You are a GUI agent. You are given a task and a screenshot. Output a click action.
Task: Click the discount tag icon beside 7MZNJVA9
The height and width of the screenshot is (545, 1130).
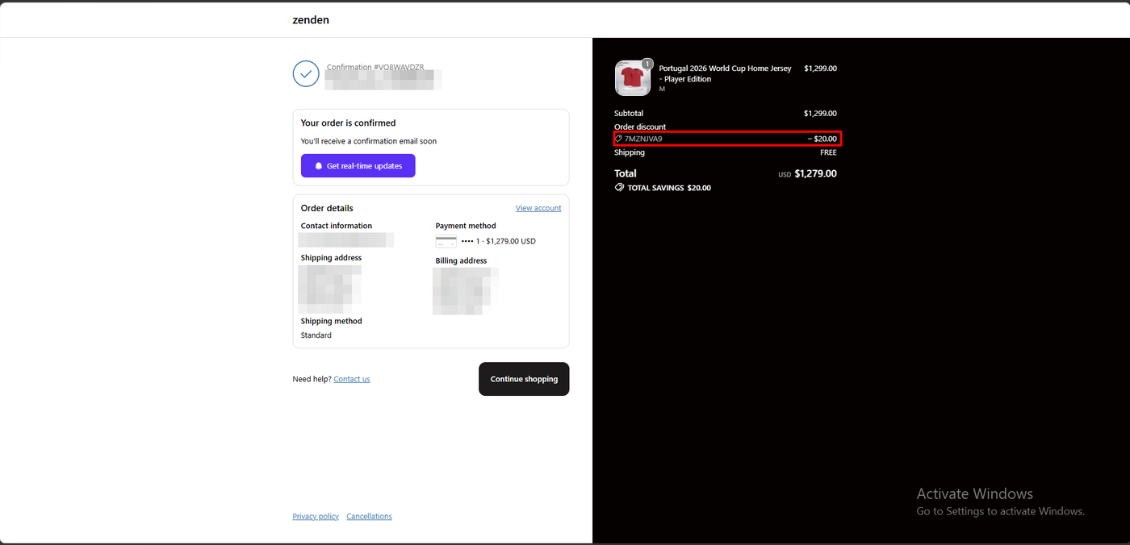619,139
